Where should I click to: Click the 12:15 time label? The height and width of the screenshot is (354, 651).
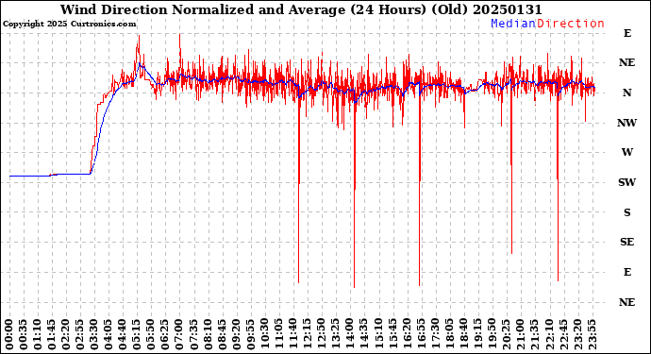click(308, 335)
